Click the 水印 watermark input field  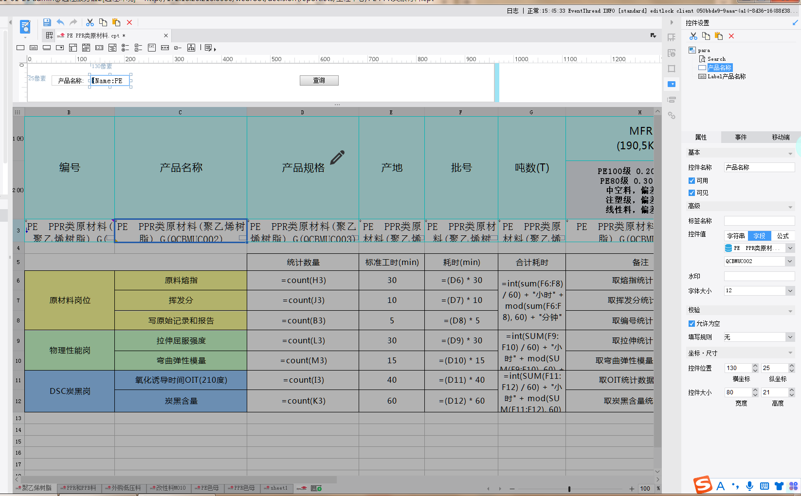[x=759, y=276]
